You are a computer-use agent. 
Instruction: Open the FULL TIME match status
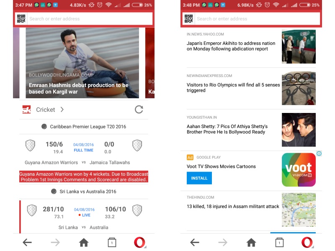(x=83, y=150)
